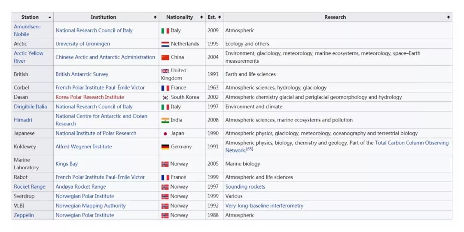This screenshot has height=232, width=464.
Task: Click the Germany flag icon
Action: pos(165,147)
